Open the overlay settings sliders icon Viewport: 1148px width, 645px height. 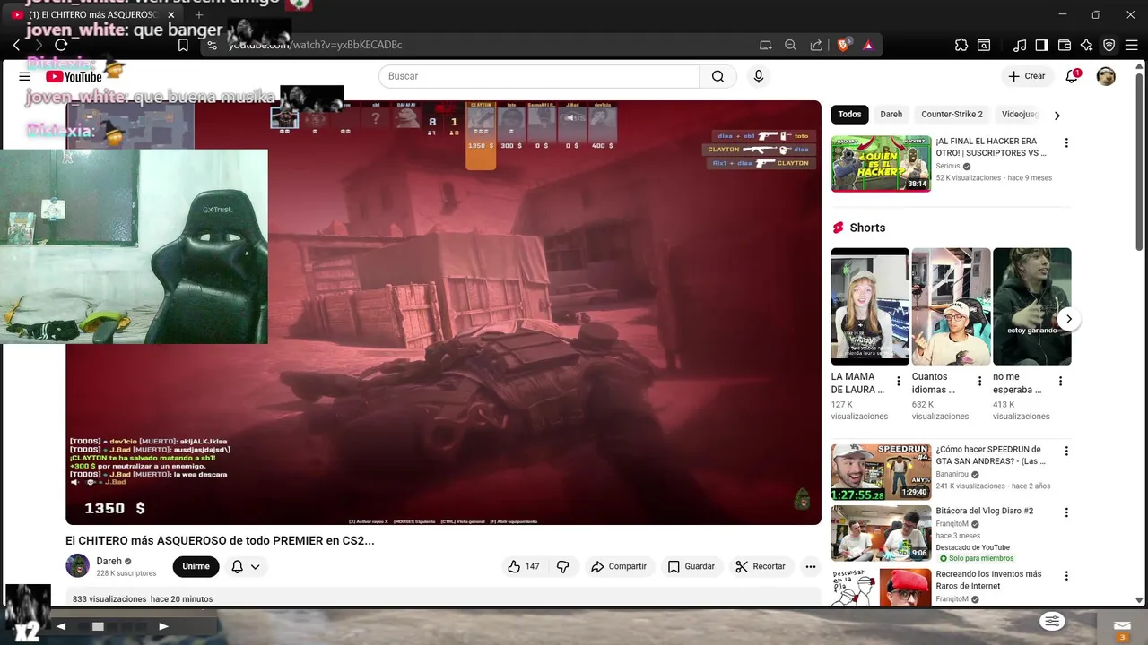[x=1052, y=621]
